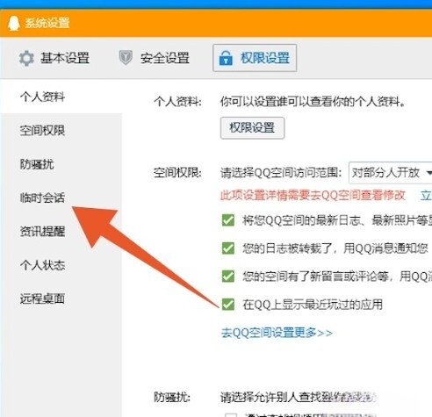Click the 空间权限: section label
Screen dimensions: 432x417
coord(177,173)
